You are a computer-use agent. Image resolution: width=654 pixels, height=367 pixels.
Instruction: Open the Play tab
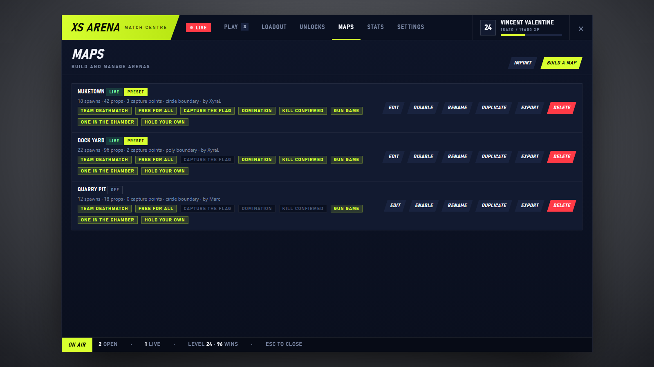236,27
